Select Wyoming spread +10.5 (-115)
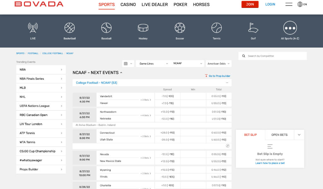This screenshot has width=323, height=189. pyautogui.click(x=167, y=170)
